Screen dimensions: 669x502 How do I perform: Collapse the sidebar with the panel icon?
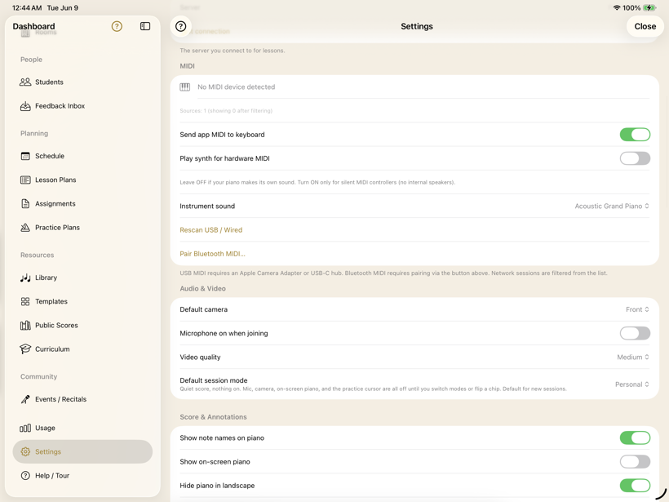(145, 26)
